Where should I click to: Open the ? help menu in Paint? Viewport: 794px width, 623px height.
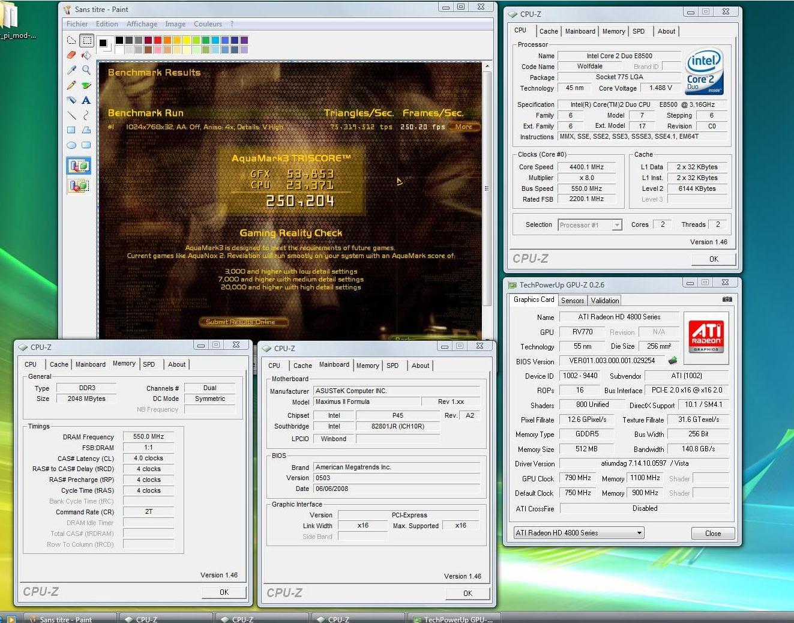tap(232, 24)
